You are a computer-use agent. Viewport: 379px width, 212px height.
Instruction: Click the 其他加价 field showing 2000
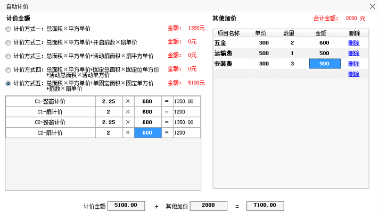[x=208, y=206]
